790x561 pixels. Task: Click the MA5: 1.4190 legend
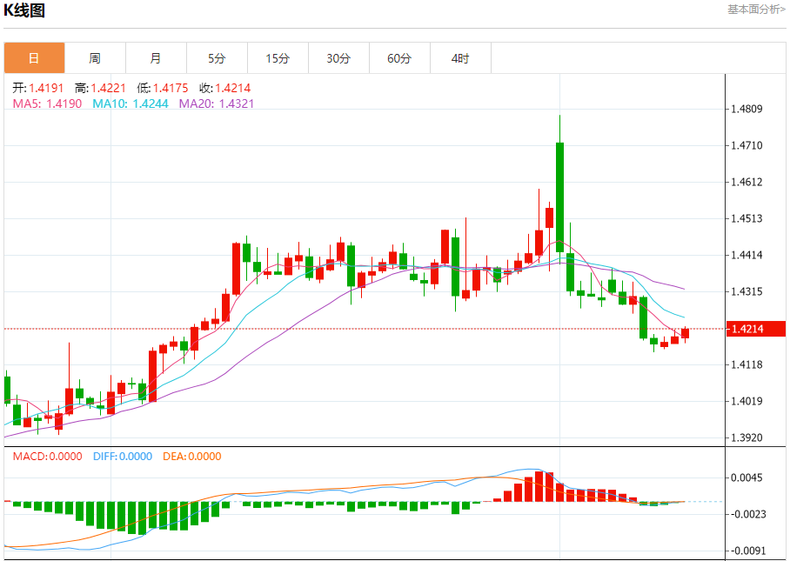(x=47, y=104)
